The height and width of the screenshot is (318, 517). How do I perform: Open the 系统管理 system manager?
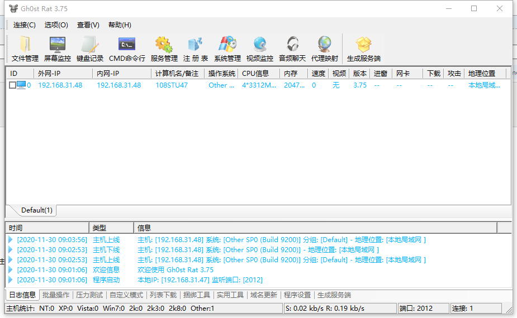227,49
